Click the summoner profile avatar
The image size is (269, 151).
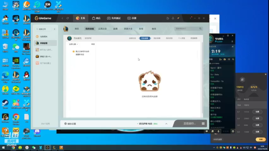[x=69, y=38]
